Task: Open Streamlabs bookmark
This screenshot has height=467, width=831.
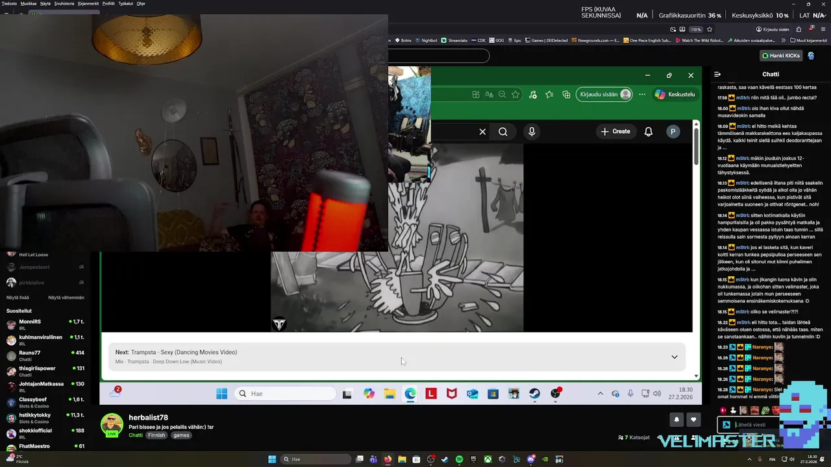Action: tap(454, 40)
